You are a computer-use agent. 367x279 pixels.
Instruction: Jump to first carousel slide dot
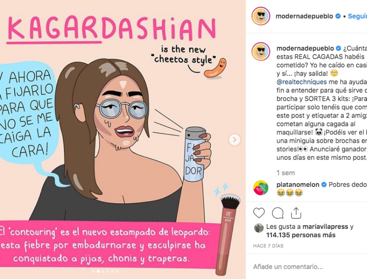tap(94, 271)
